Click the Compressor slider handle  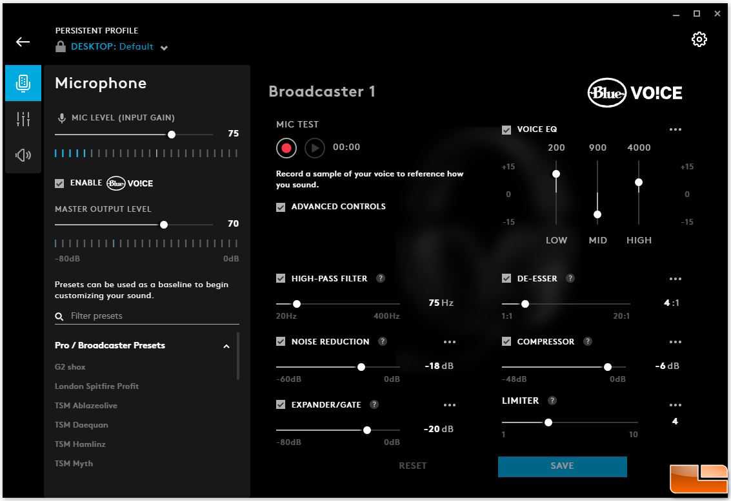pyautogui.click(x=608, y=367)
